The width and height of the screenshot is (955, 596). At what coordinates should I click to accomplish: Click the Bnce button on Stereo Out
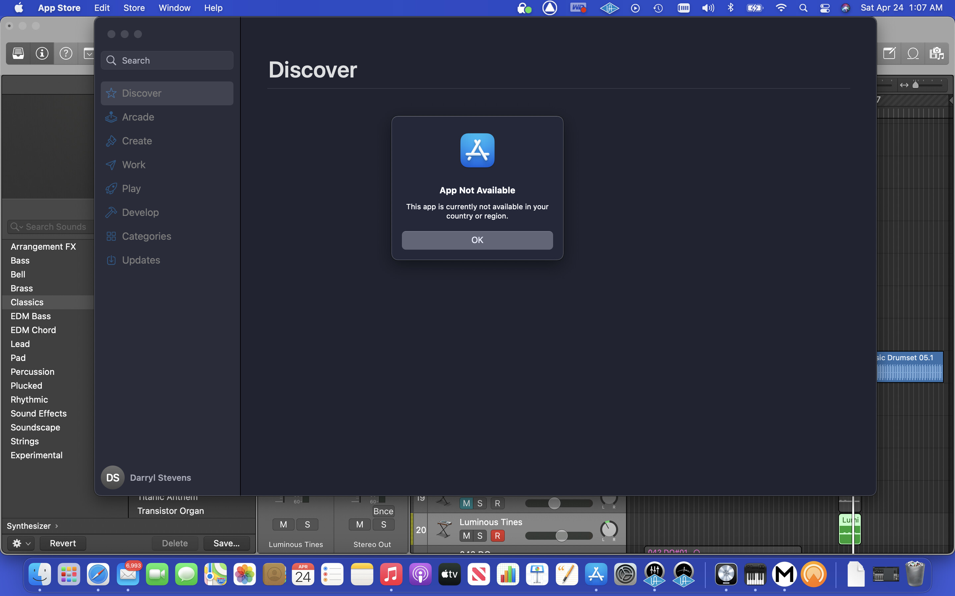(383, 511)
